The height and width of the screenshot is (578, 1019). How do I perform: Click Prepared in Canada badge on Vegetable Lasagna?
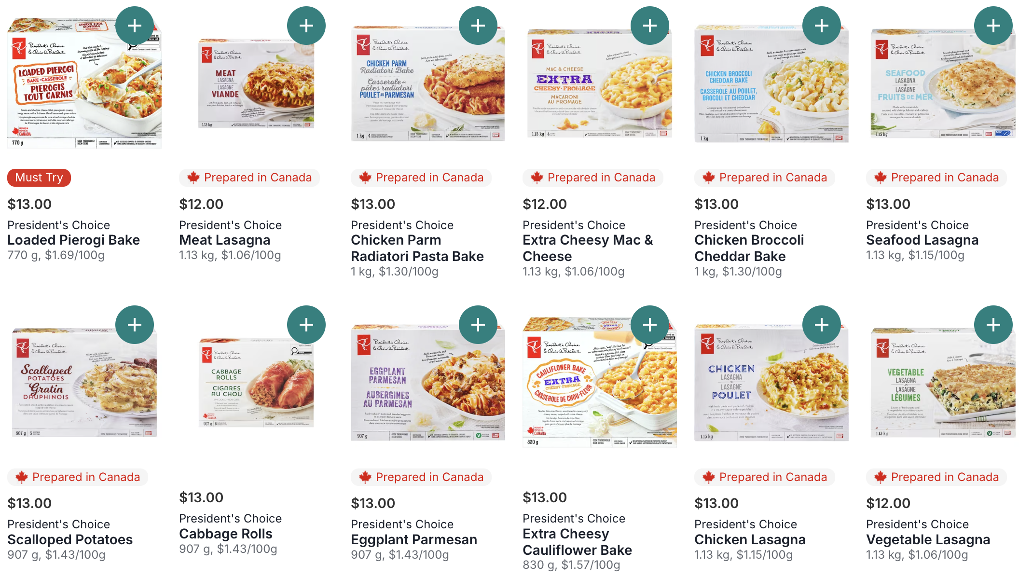[936, 477]
